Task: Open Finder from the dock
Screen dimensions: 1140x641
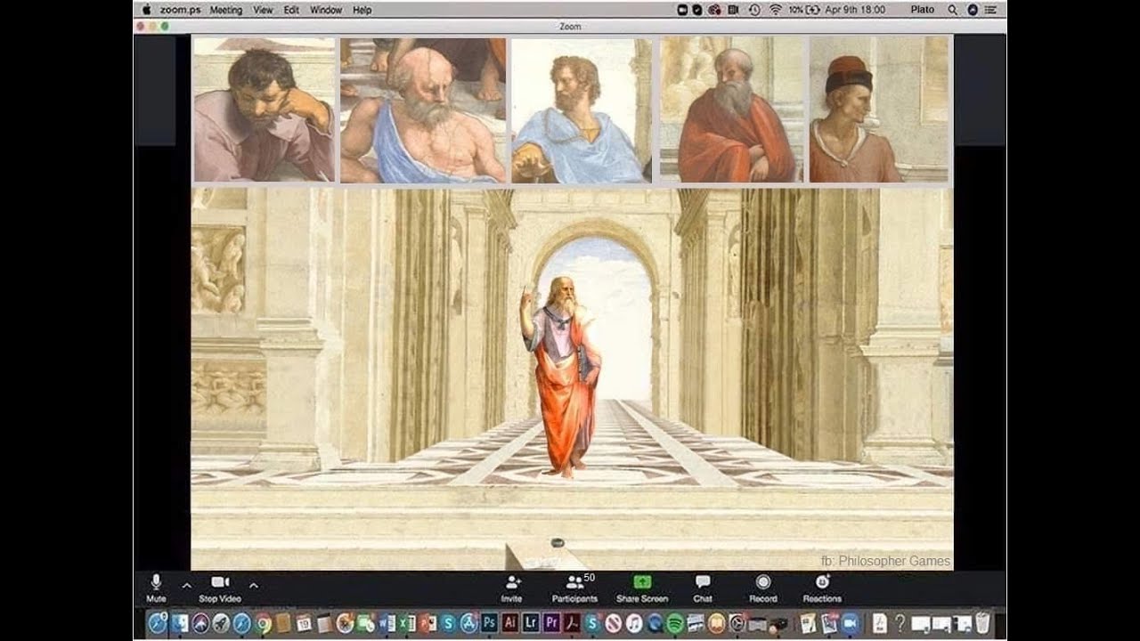Action: tap(180, 623)
